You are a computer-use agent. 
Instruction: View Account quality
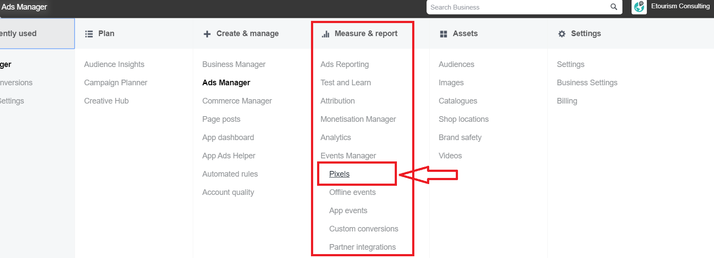pyautogui.click(x=228, y=192)
